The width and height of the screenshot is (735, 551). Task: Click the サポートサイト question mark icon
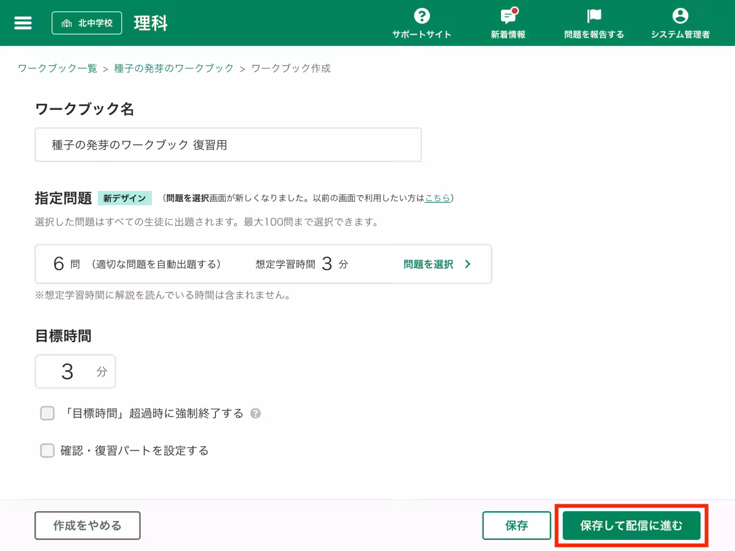point(421,17)
